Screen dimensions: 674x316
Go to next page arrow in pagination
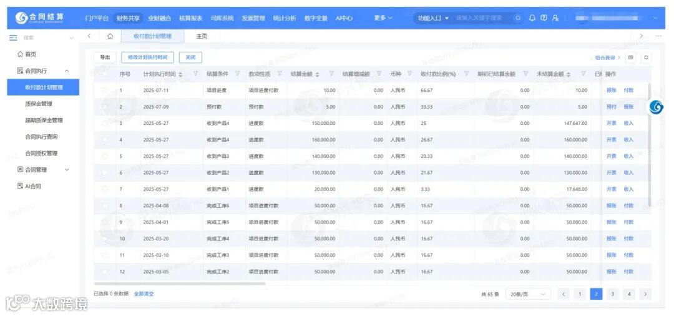(x=646, y=294)
